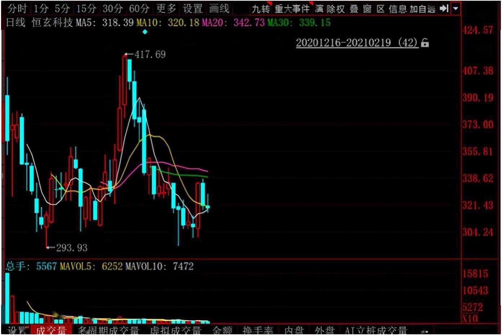Switch to 金额 amount tab
The height and width of the screenshot is (335, 502).
(222, 330)
